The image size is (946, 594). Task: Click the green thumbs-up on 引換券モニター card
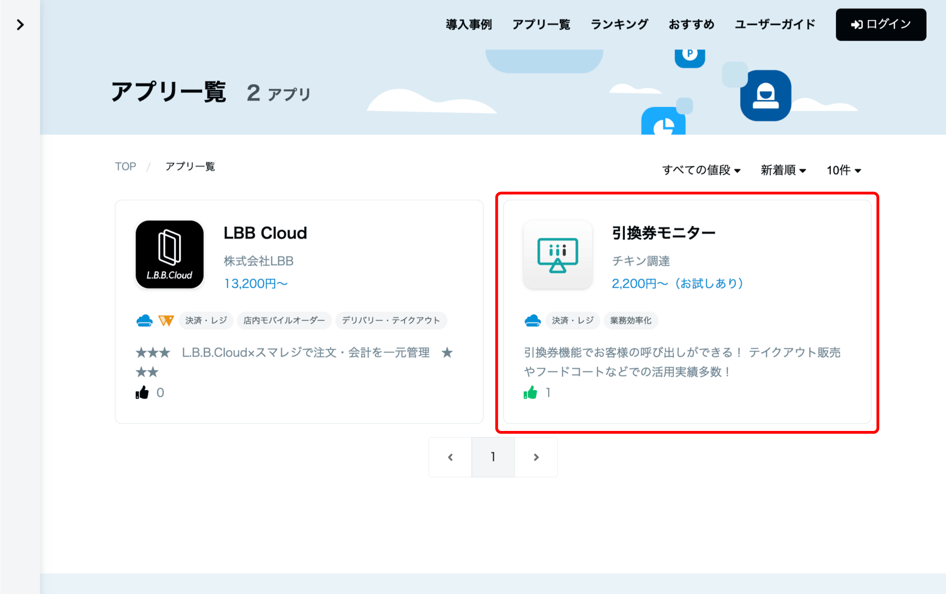pos(530,392)
